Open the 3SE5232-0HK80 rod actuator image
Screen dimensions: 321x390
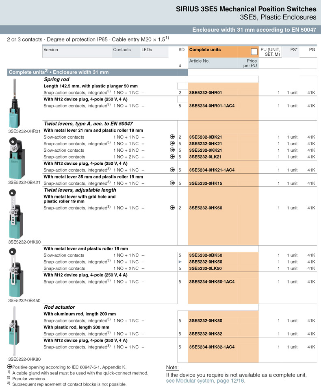17,331
